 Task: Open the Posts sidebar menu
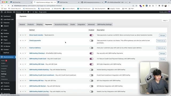(x=5, y=30)
